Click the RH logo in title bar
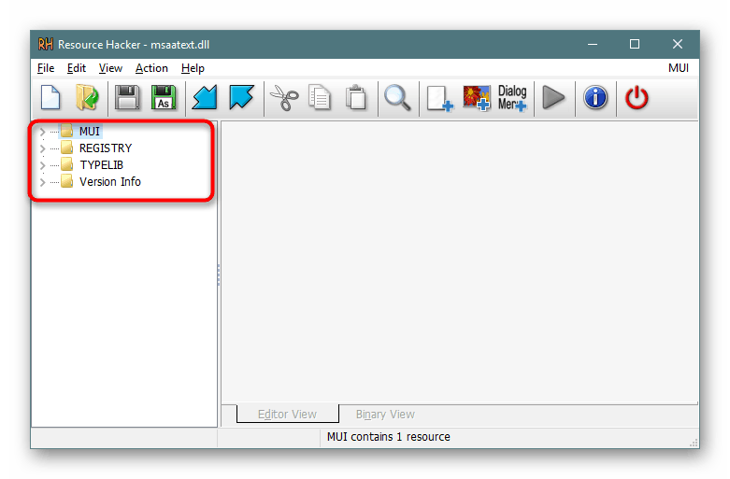The width and height of the screenshot is (730, 479). (x=45, y=44)
